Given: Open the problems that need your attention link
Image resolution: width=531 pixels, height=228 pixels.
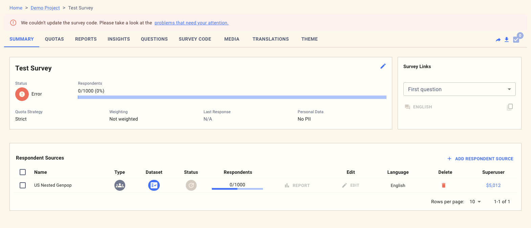Looking at the screenshot, I should click(x=192, y=23).
